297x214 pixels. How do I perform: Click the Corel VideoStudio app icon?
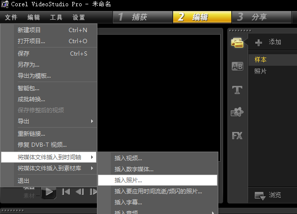click(5, 4)
